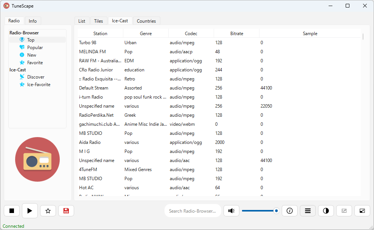
Task: Click the stop playback button
Action: [12, 211]
